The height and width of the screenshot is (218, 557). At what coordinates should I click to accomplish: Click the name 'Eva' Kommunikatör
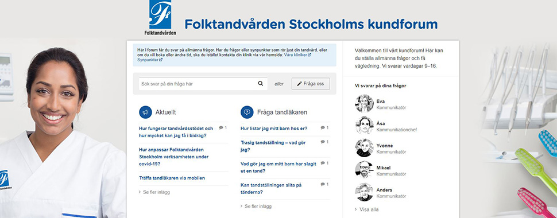coord(381,101)
